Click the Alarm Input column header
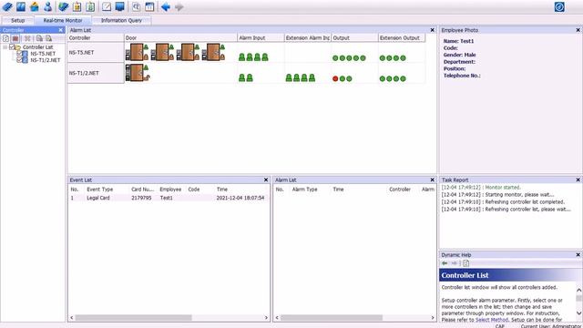Viewport: 583px width, 328px height. point(261,37)
